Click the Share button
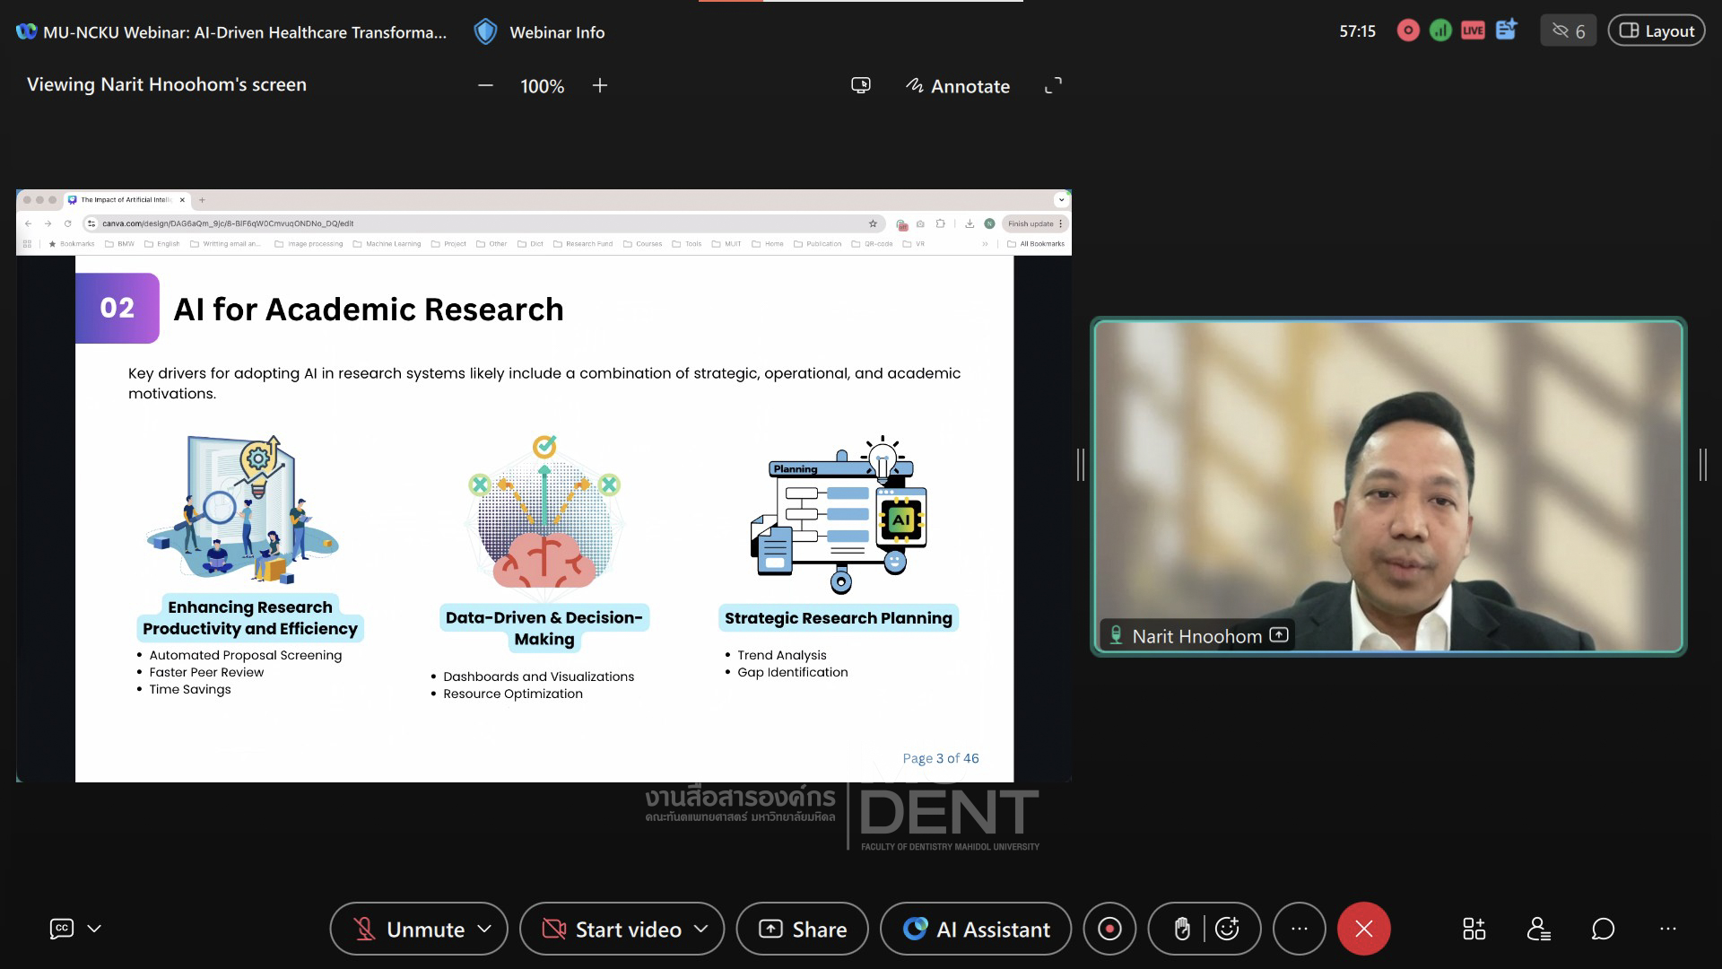 (803, 929)
